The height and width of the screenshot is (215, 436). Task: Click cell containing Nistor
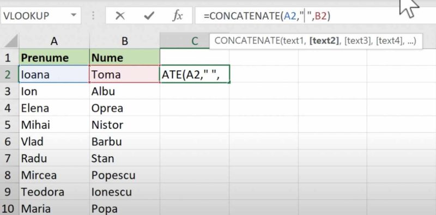click(x=125, y=125)
